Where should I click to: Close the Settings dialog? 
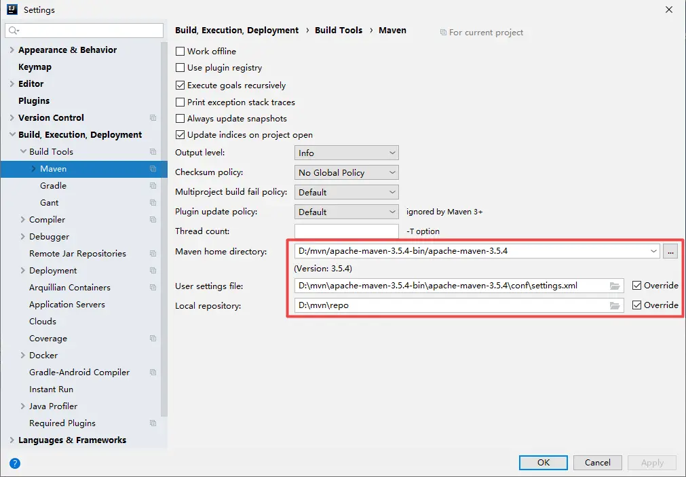click(669, 9)
